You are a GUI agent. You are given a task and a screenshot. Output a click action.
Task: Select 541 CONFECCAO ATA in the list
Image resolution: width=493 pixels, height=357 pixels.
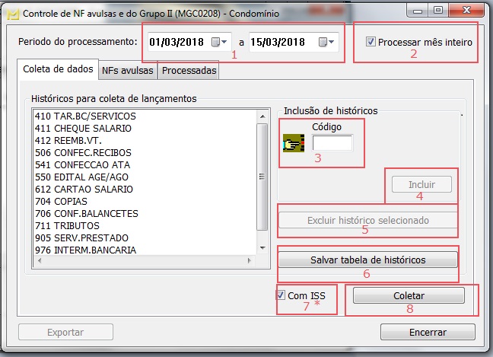pyautogui.click(x=83, y=165)
